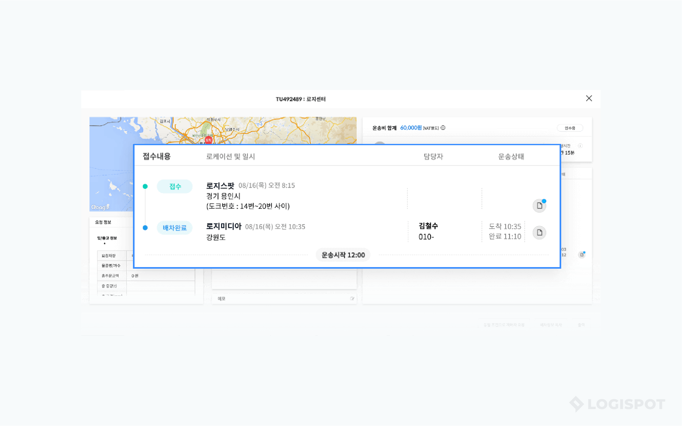This screenshot has width=682, height=426.
Task: Click the Google logo on map
Action: pyautogui.click(x=100, y=207)
